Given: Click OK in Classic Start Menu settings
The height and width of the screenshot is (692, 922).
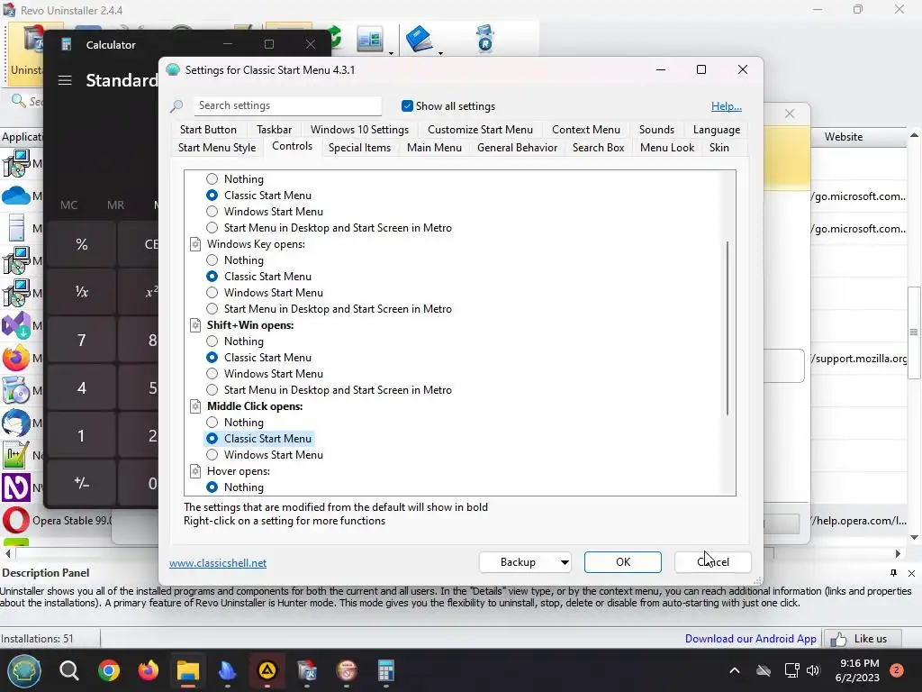Looking at the screenshot, I should point(623,562).
